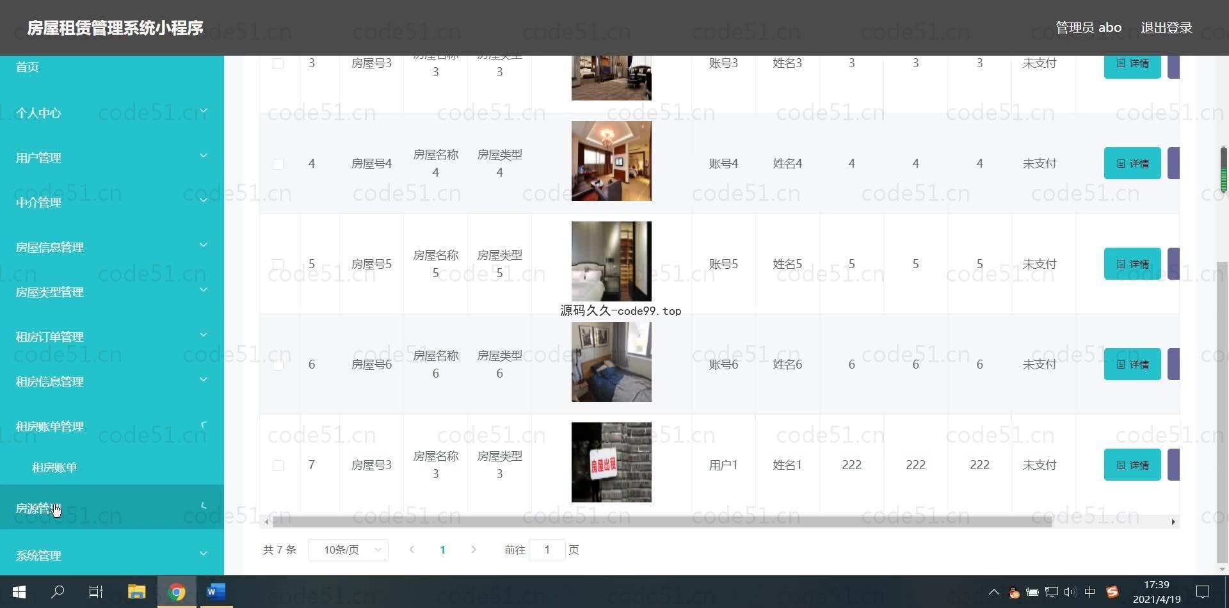Open Word from the taskbar
Image resolution: width=1229 pixels, height=608 pixels.
coord(216,592)
